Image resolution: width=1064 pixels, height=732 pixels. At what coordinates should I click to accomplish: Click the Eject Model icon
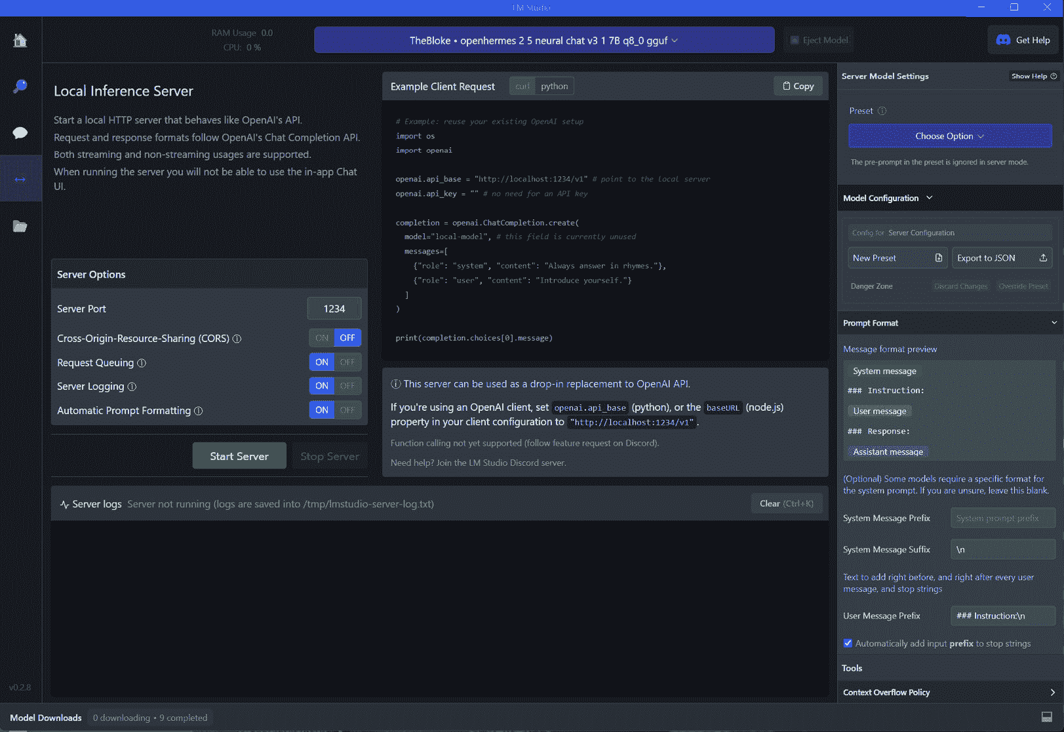point(795,40)
